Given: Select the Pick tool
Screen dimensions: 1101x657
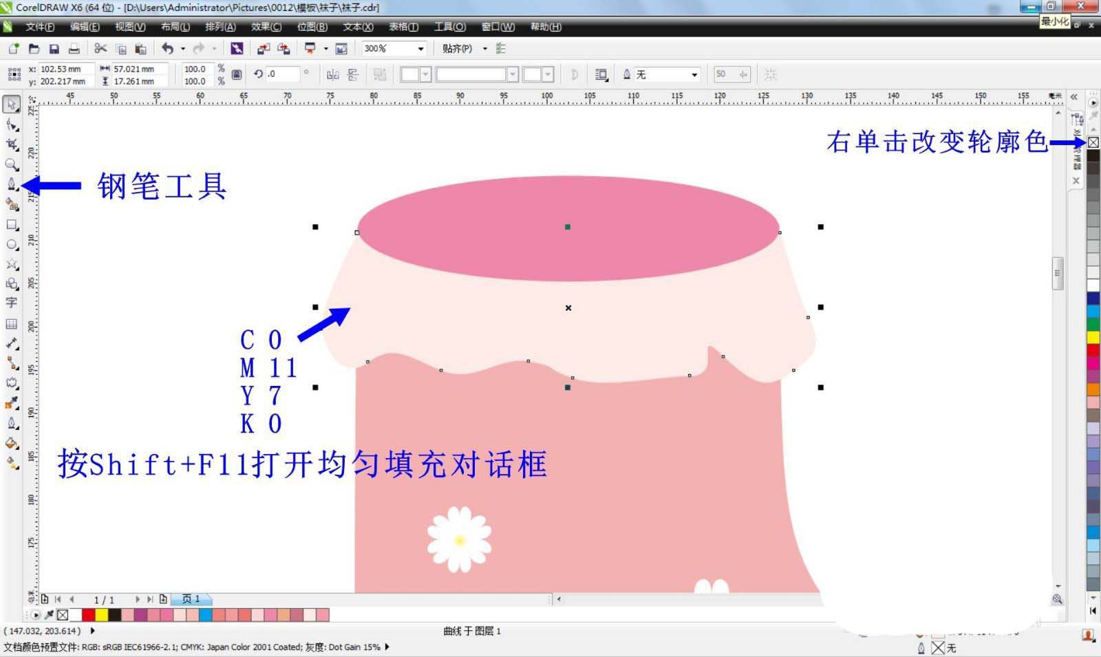Looking at the screenshot, I should [12, 103].
